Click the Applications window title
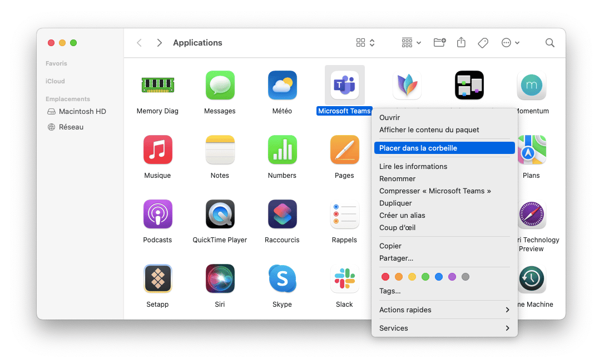 [x=198, y=43]
